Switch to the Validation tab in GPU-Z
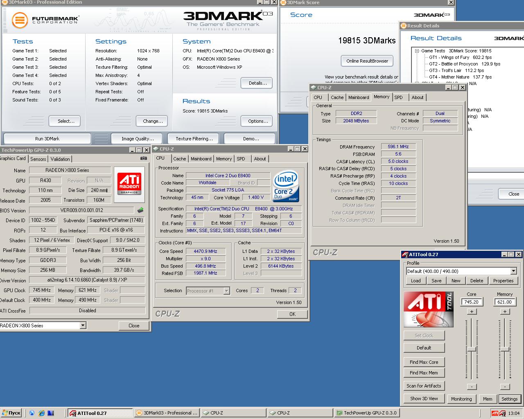The image size is (524, 419). pos(60,159)
